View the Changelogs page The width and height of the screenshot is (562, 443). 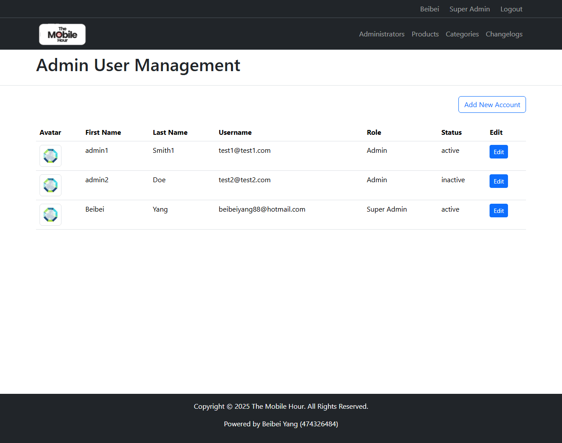coord(504,34)
